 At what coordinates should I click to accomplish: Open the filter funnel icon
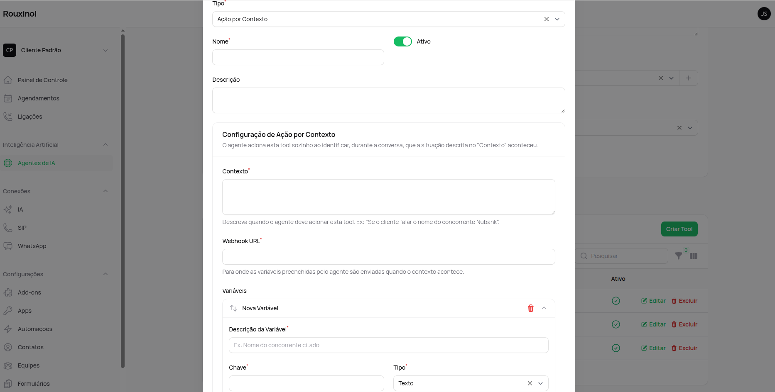(x=679, y=256)
